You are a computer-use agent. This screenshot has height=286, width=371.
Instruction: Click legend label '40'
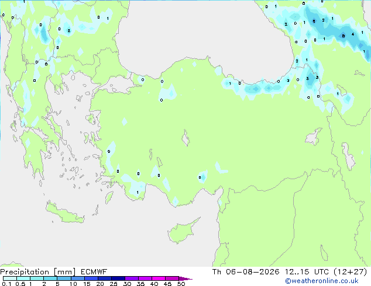[154, 284]
